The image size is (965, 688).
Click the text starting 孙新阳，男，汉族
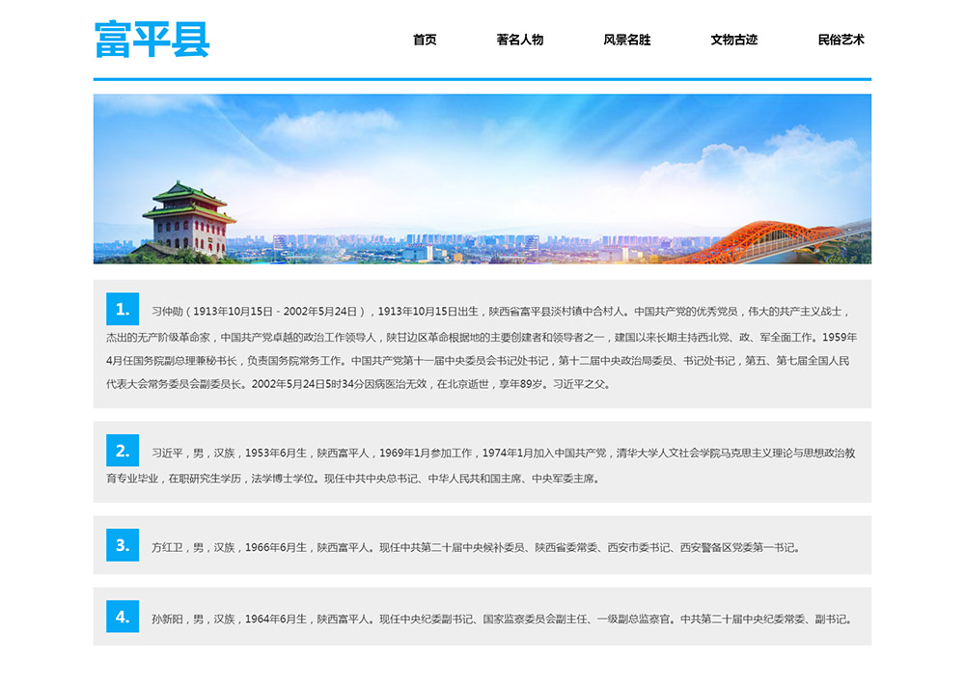(x=502, y=619)
